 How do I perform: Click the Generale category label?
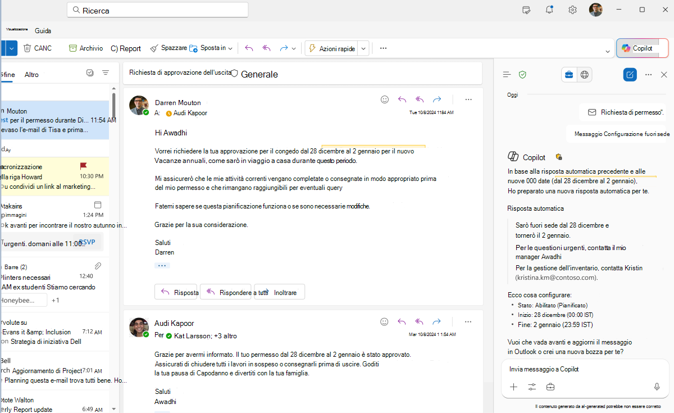tap(259, 74)
